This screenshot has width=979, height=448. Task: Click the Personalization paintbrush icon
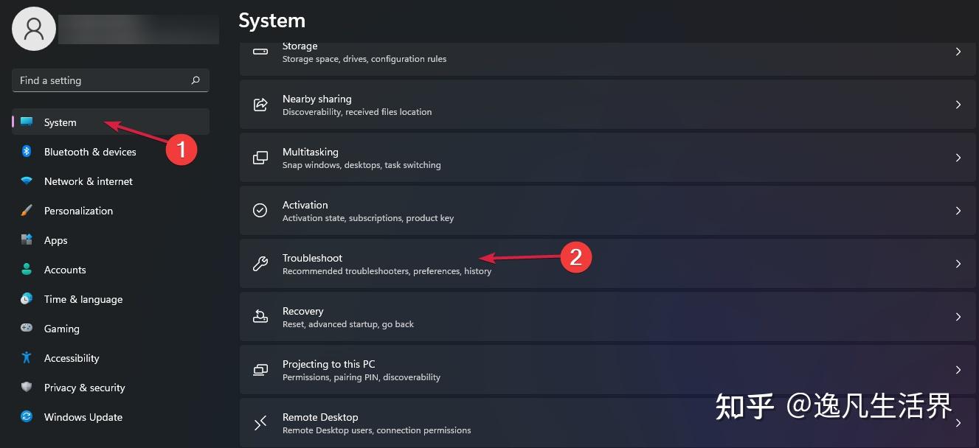(x=27, y=211)
